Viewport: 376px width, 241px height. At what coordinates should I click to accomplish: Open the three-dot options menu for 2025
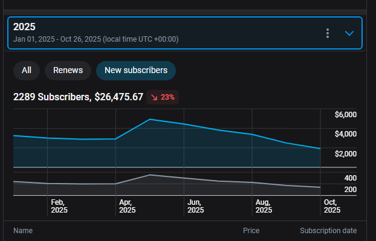tap(328, 33)
